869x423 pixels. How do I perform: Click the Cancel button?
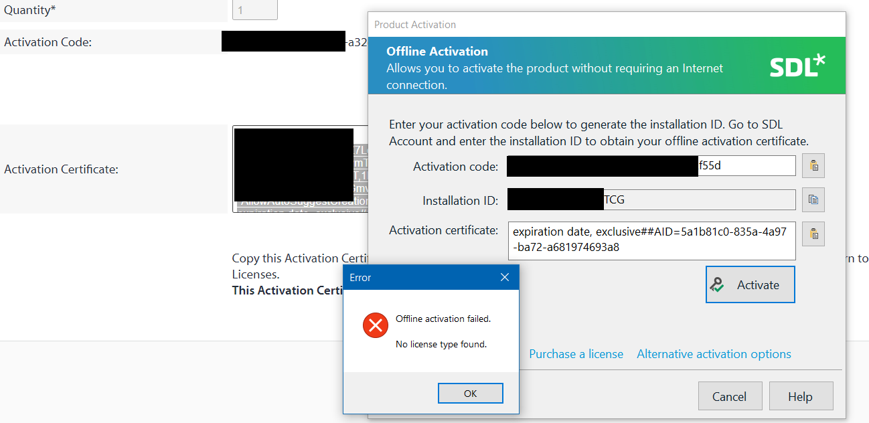(729, 396)
